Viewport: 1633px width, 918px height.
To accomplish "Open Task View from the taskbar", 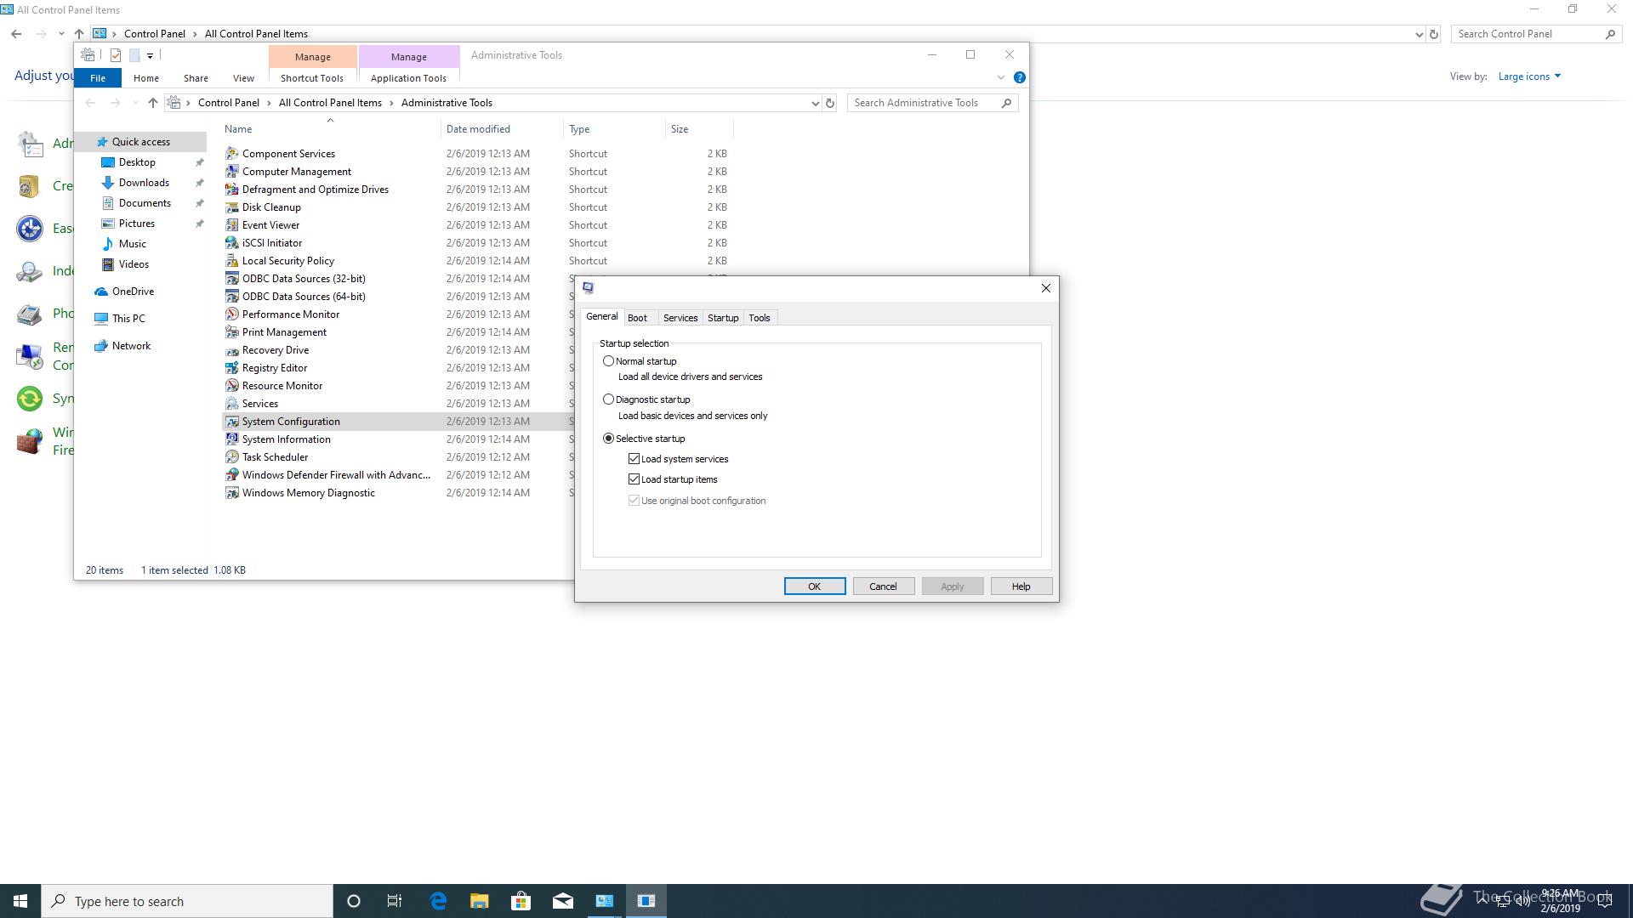I will [x=395, y=901].
